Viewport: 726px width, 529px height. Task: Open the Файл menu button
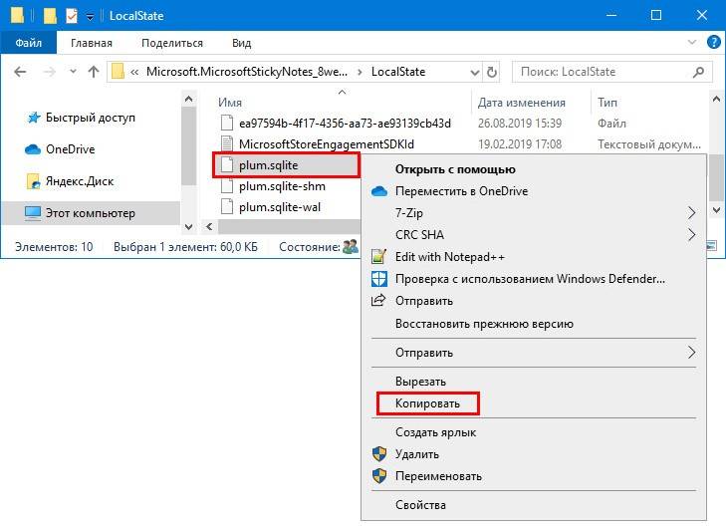click(x=28, y=43)
